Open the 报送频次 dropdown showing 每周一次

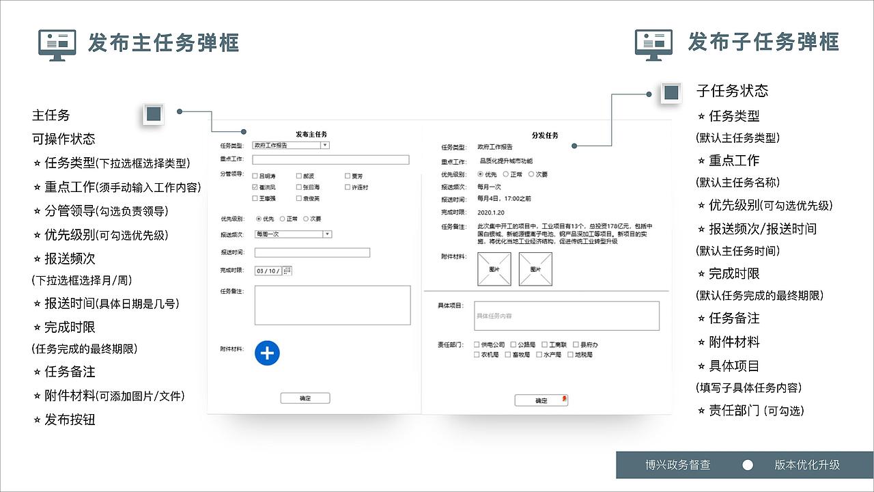(x=326, y=234)
